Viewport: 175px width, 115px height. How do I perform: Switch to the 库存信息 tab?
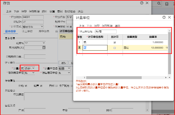tap(44, 31)
